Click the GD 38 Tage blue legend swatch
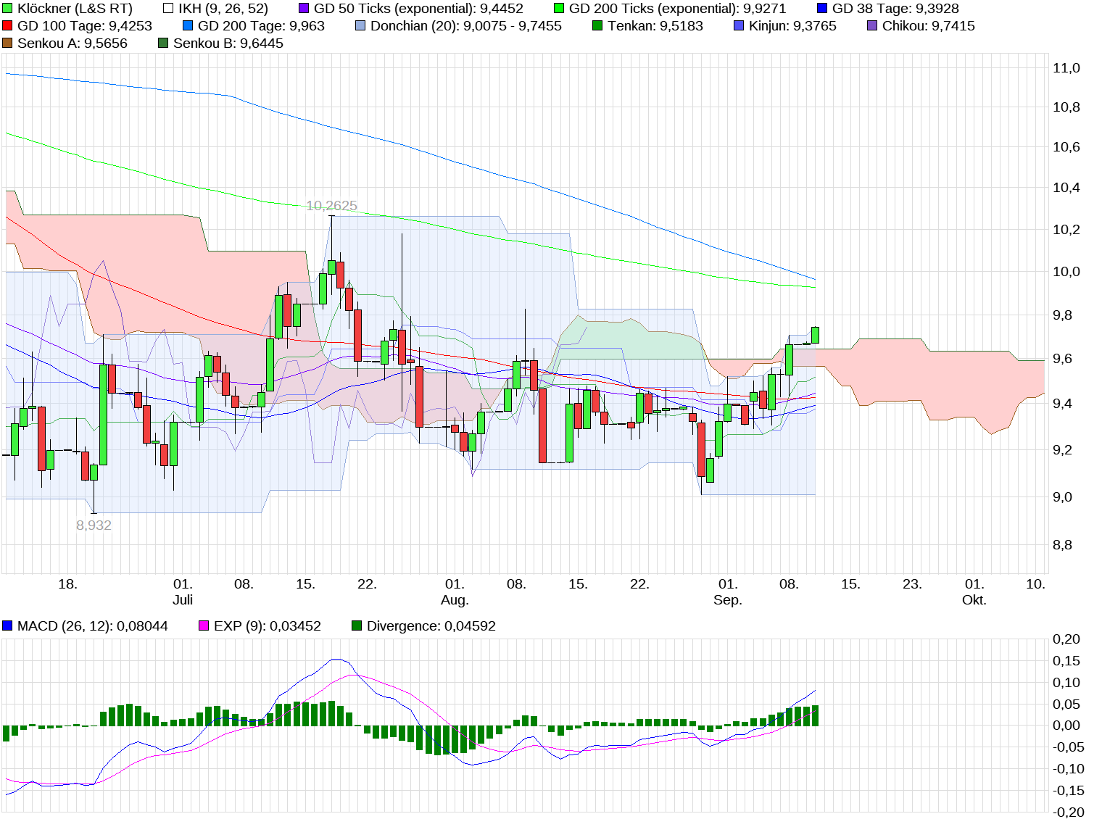This screenshot has height=827, width=1102. [822, 9]
